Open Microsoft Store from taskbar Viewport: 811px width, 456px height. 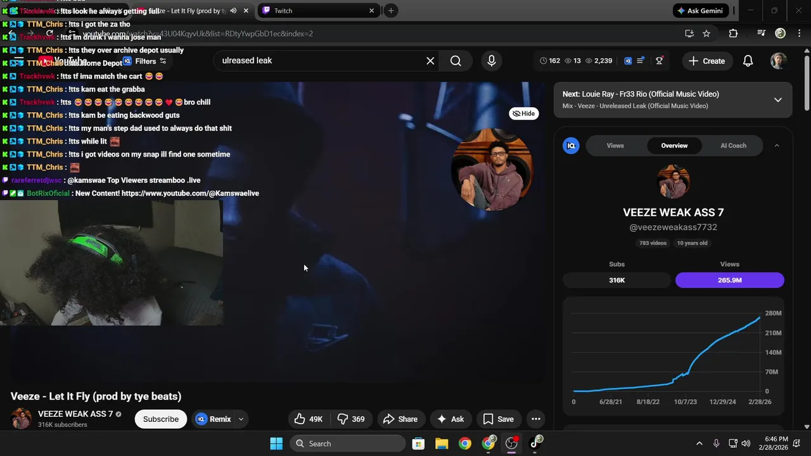click(418, 443)
